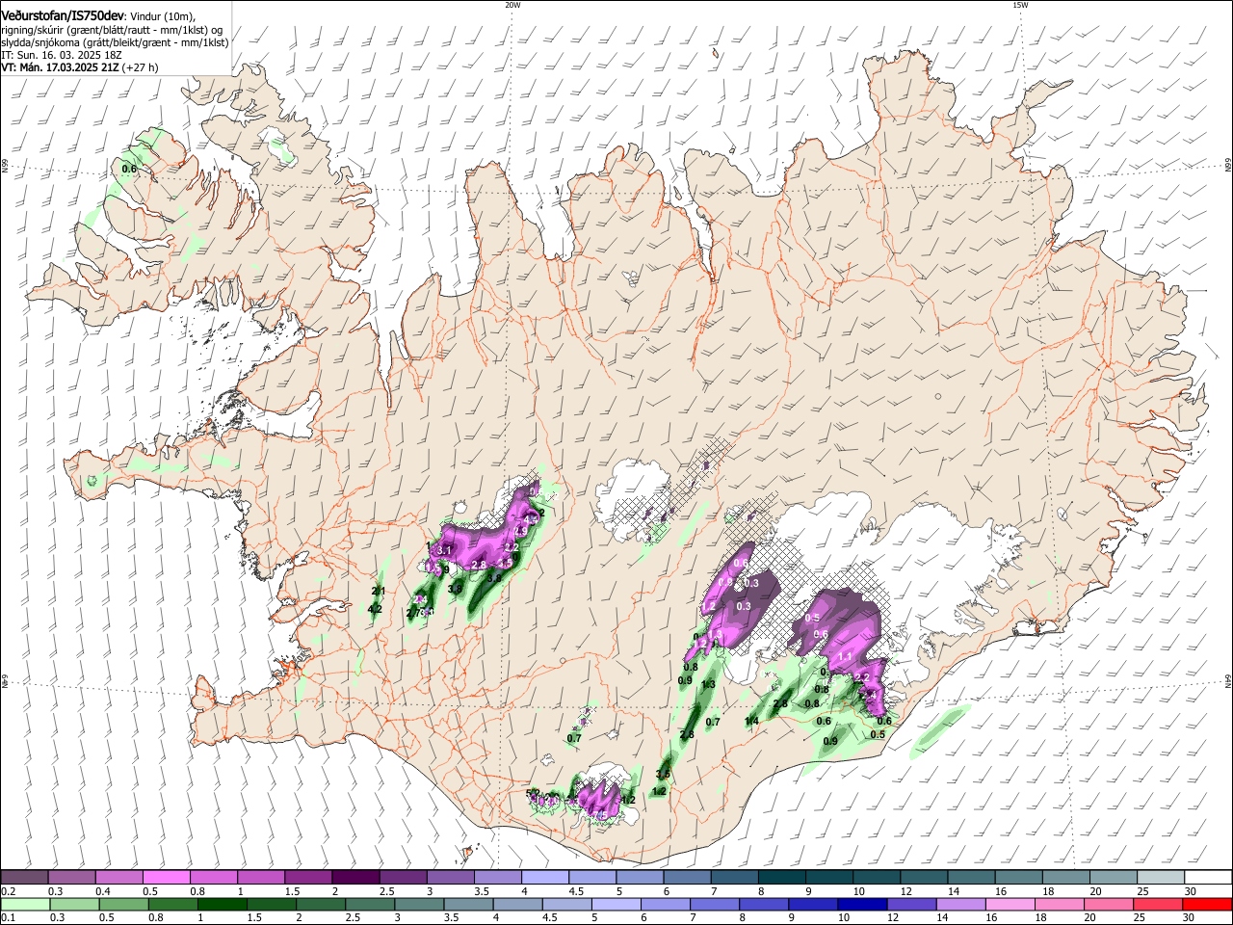1233x925 pixels.
Task: Click the 20W longitude label at top
Action: point(512,5)
